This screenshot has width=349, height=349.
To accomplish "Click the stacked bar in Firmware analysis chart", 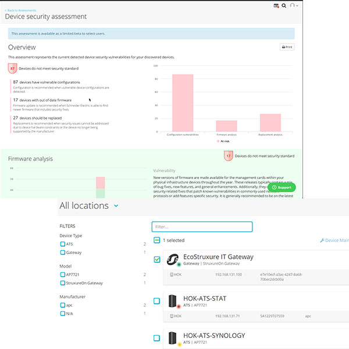I will [101, 187].
